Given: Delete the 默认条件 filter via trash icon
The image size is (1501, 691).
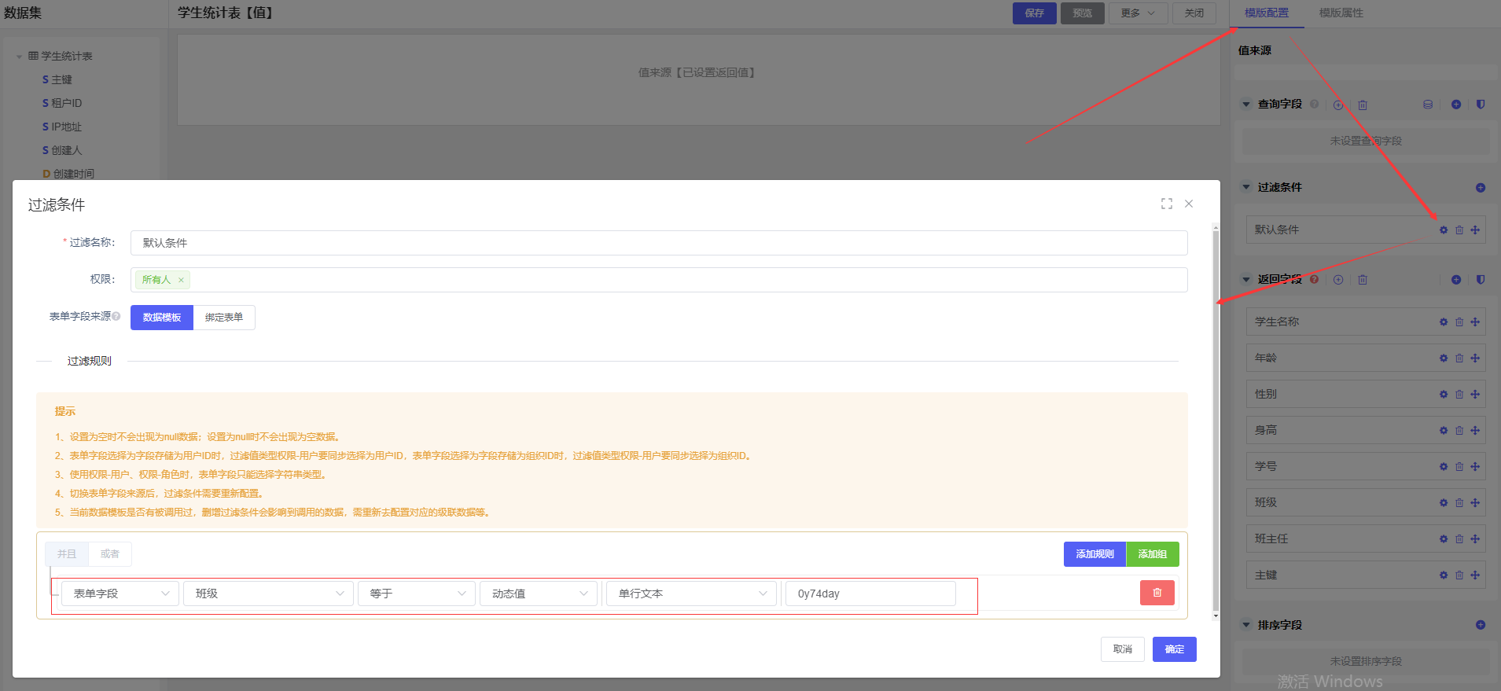Looking at the screenshot, I should point(1459,230).
